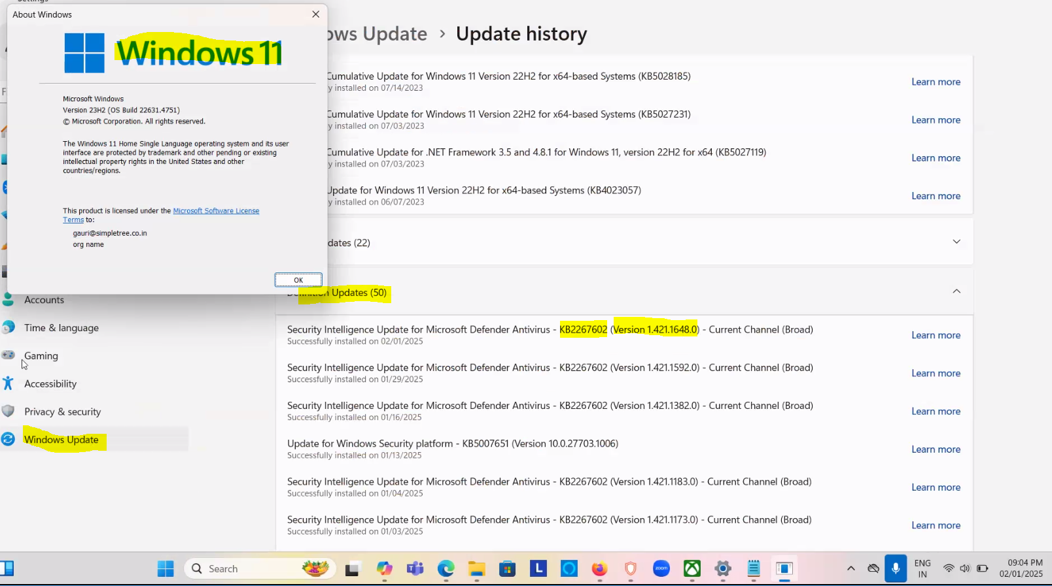Learn more about Defender version 1.421.1382.0
Screen dimensions: 1052x586
click(x=936, y=411)
